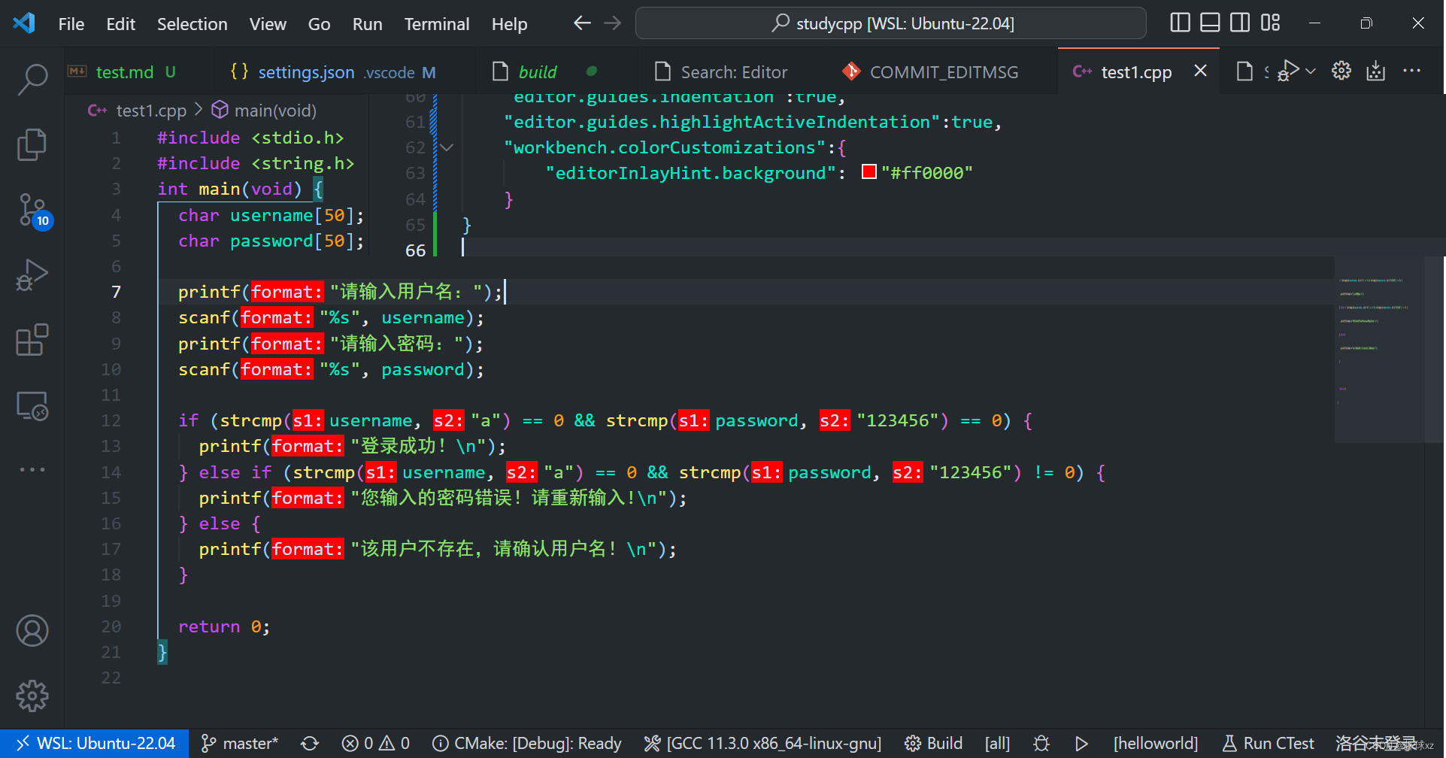Click the CMake launch play icon

click(x=1081, y=744)
